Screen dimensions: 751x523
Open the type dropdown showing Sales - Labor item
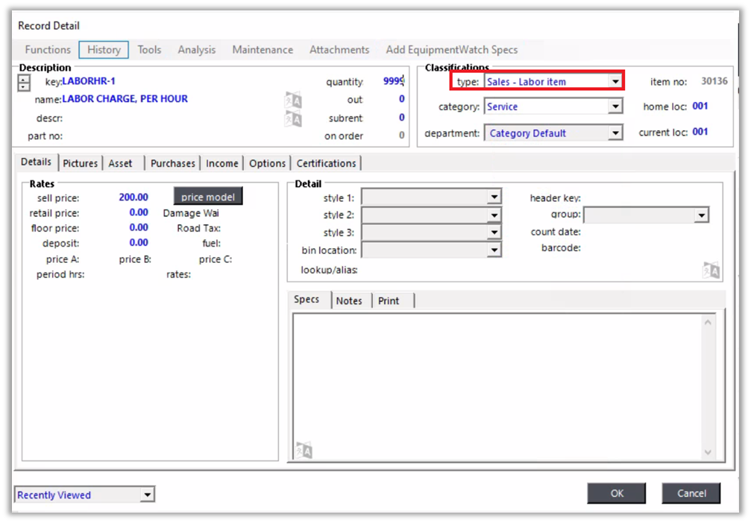pos(615,82)
